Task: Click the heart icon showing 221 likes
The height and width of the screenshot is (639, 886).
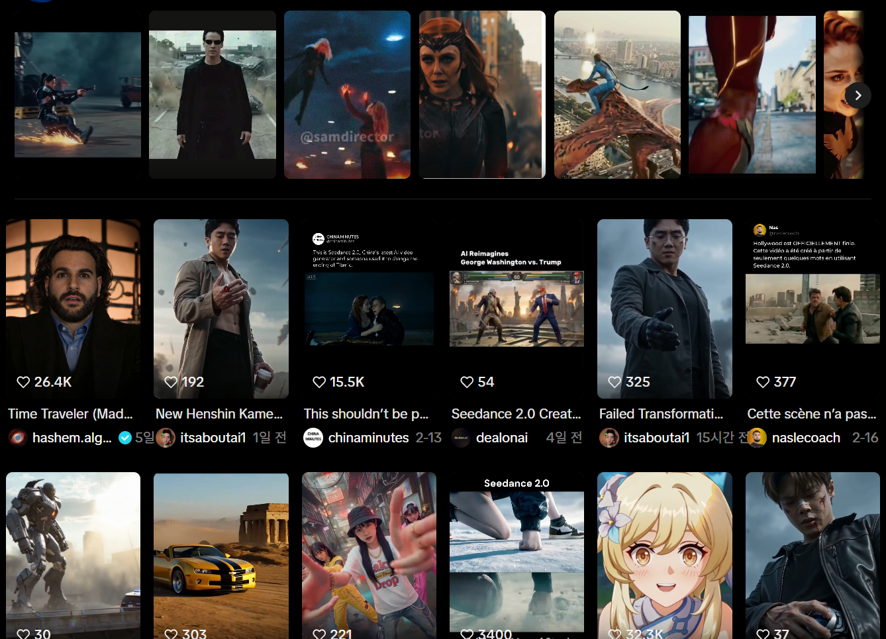Action: pyautogui.click(x=319, y=634)
